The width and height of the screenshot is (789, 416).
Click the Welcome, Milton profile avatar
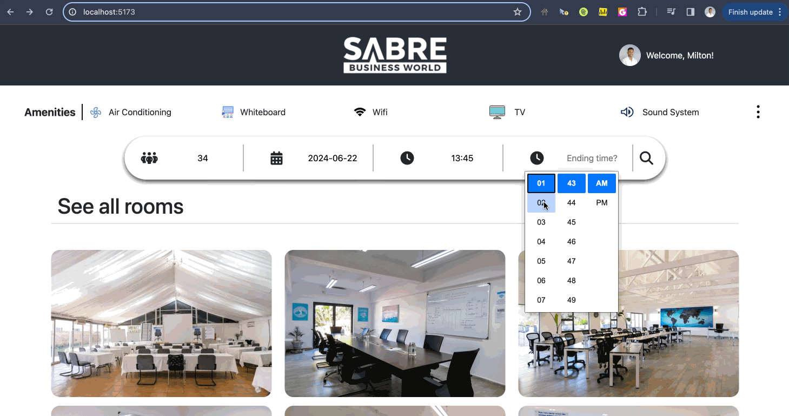point(629,55)
